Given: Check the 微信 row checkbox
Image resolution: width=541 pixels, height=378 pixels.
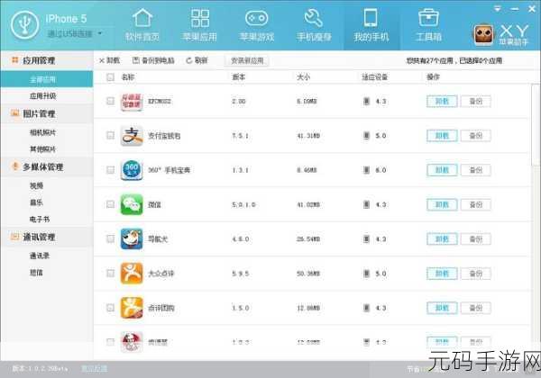Looking at the screenshot, I should [x=110, y=204].
